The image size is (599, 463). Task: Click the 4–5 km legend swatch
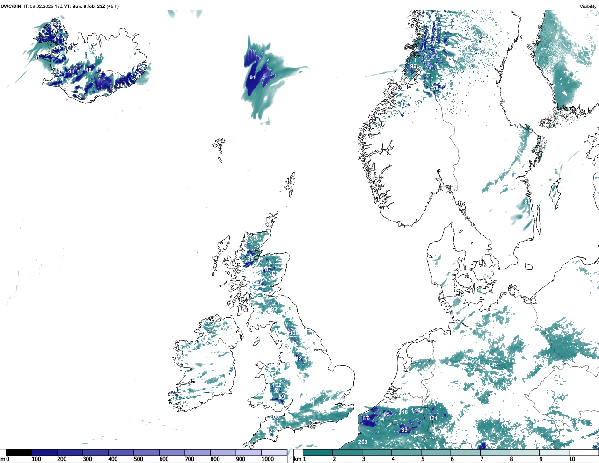pos(406,453)
